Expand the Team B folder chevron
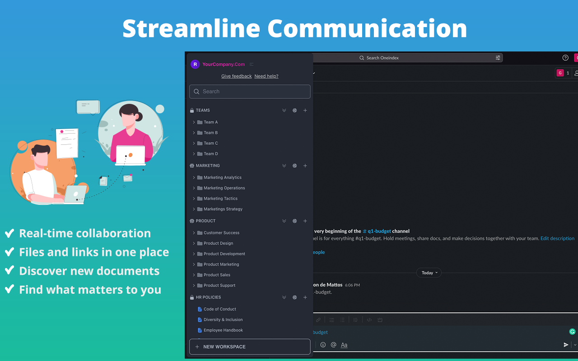 194,133
